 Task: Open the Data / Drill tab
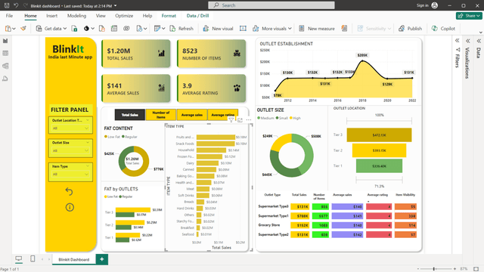(x=197, y=16)
